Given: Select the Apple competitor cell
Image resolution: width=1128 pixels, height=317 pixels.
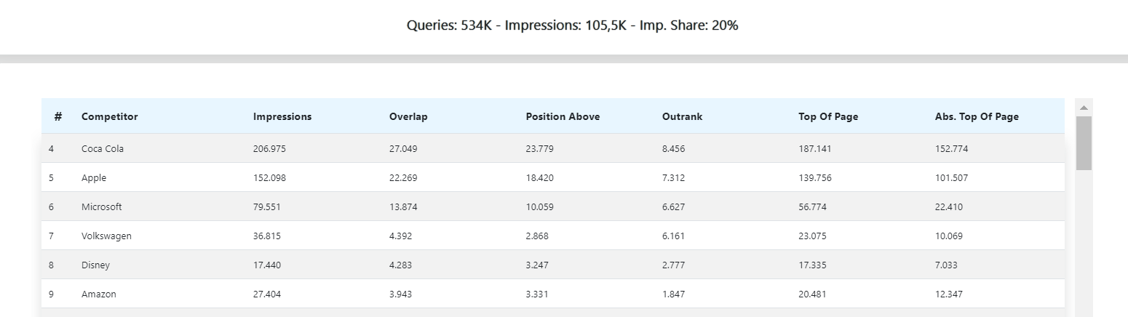Looking at the screenshot, I should point(94,177).
